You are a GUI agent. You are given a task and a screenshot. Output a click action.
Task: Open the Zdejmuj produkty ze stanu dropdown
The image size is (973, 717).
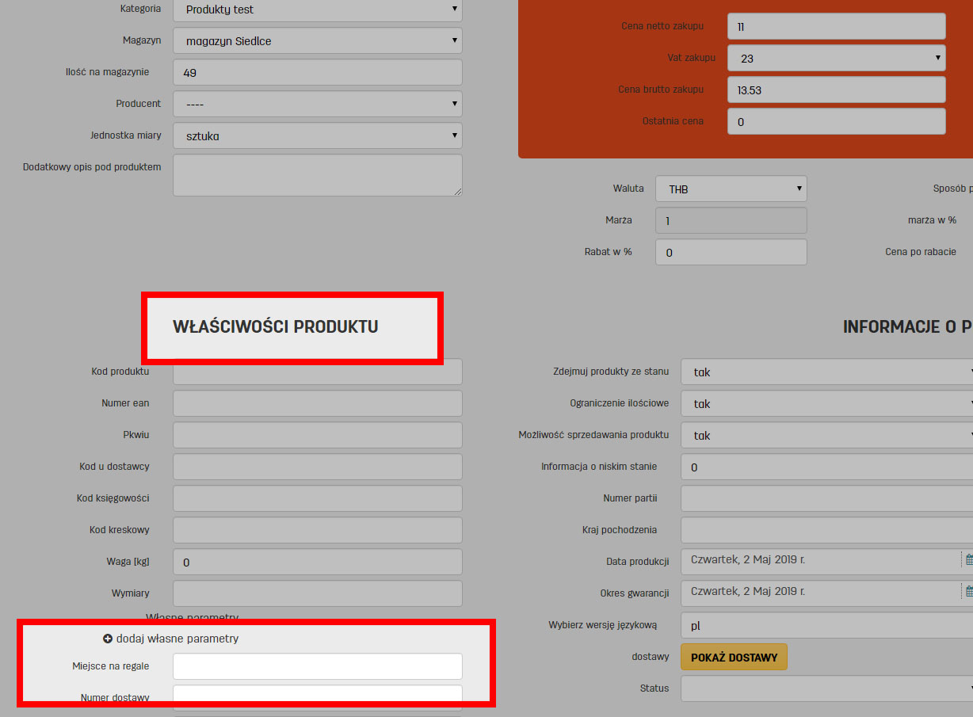[x=826, y=372]
